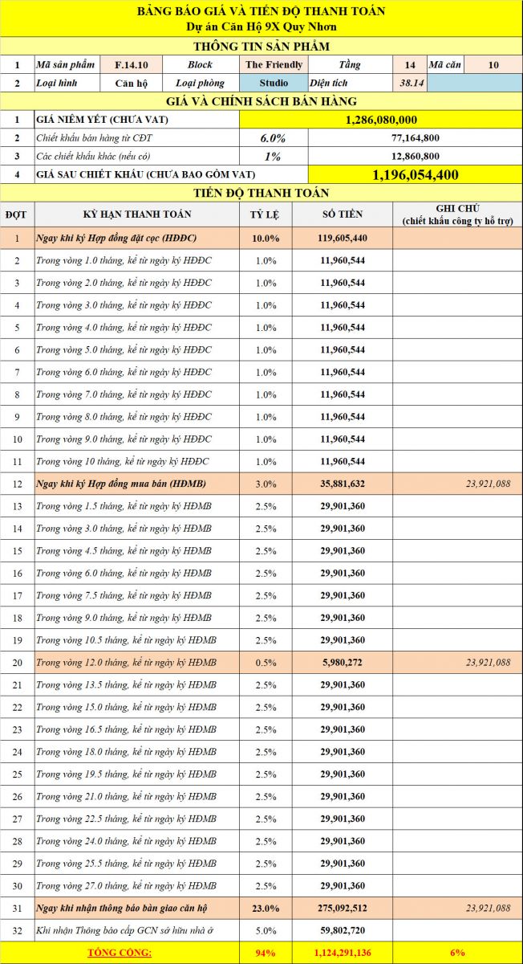This screenshot has width=523, height=964.
Task: Click the unit code 10 cell
Action: (493, 64)
